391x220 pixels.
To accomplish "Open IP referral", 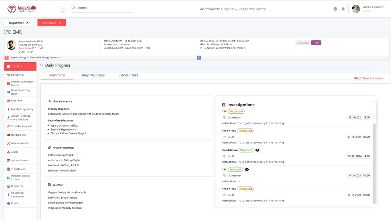I will point(20,186).
